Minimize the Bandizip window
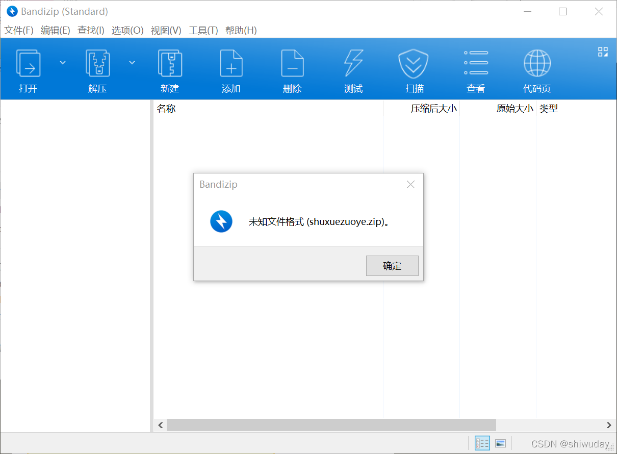This screenshot has height=454, width=617. pyautogui.click(x=527, y=11)
